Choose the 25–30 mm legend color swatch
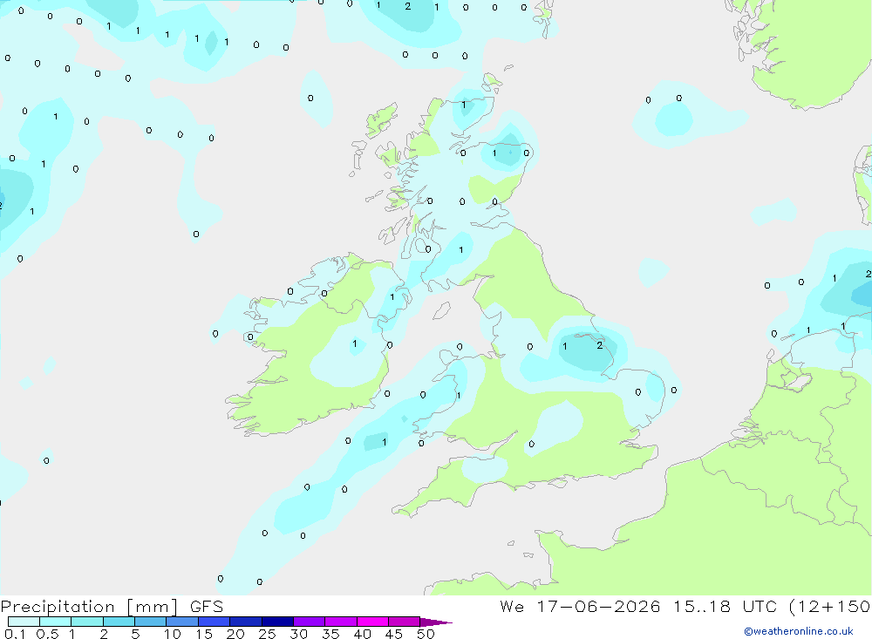The height and width of the screenshot is (639, 872). click(x=277, y=622)
